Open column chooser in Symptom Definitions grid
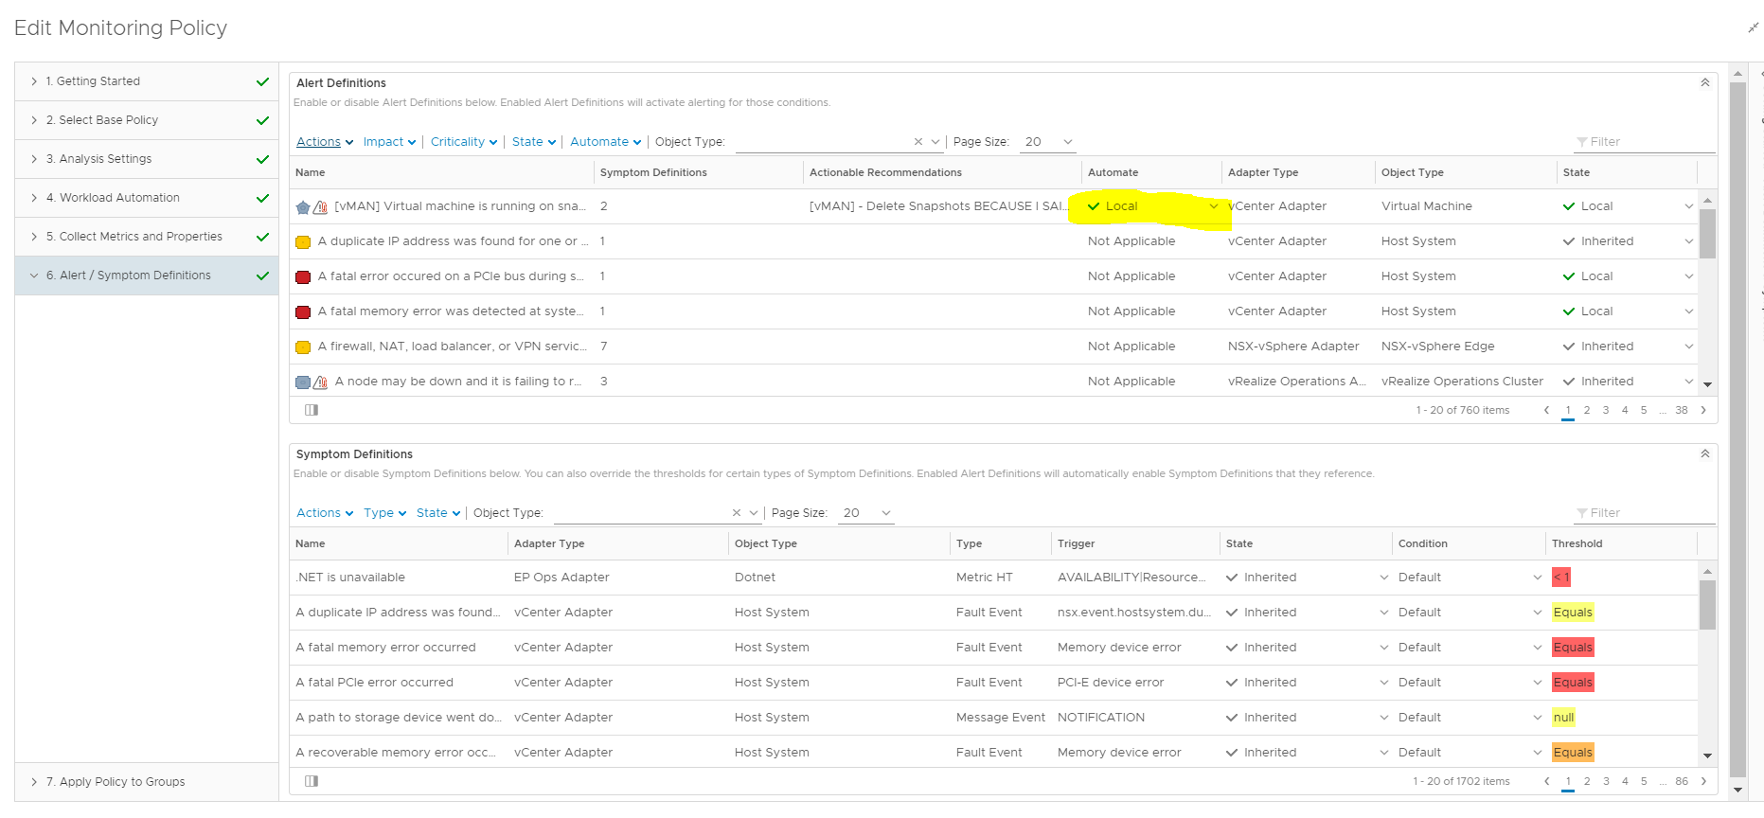This screenshot has width=1764, height=818. pyautogui.click(x=312, y=781)
